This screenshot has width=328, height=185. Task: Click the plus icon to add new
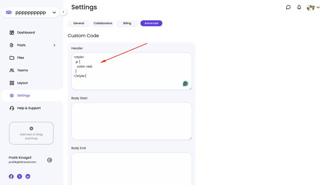click(31, 129)
